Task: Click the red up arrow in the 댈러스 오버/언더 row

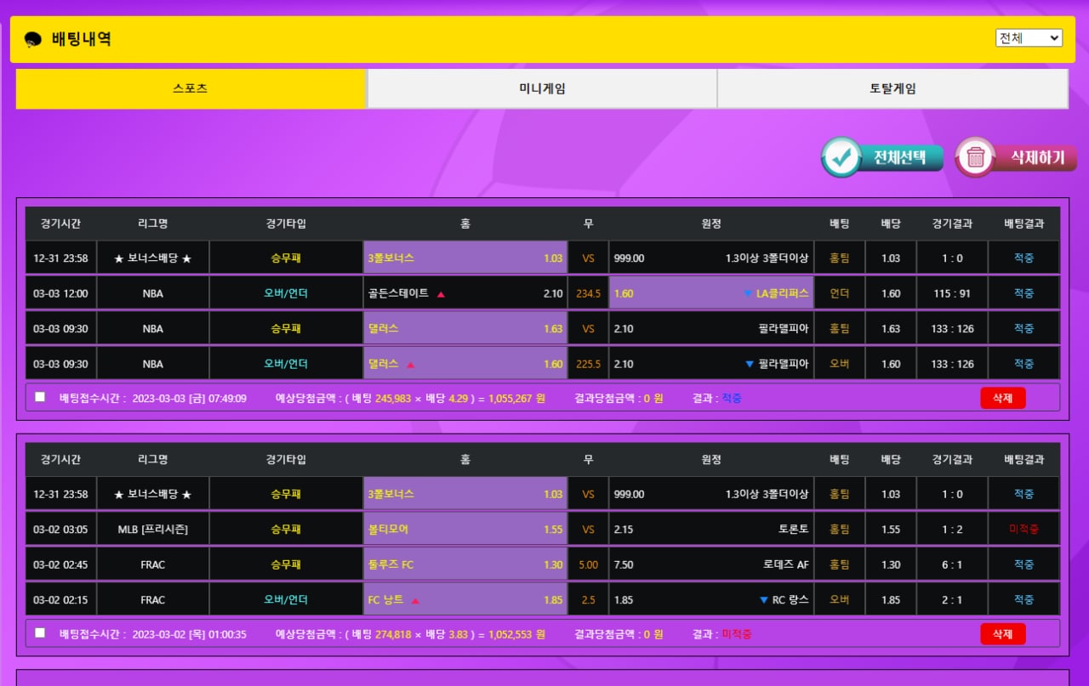Action: click(410, 365)
